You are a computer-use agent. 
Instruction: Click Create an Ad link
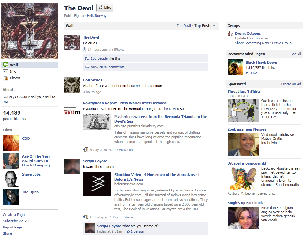[291, 84]
